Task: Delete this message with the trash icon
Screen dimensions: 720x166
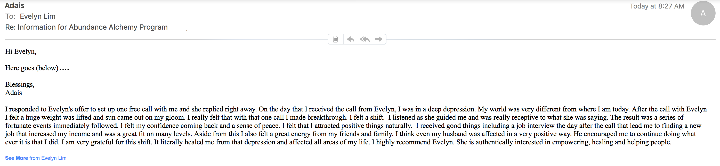Action: click(x=335, y=39)
